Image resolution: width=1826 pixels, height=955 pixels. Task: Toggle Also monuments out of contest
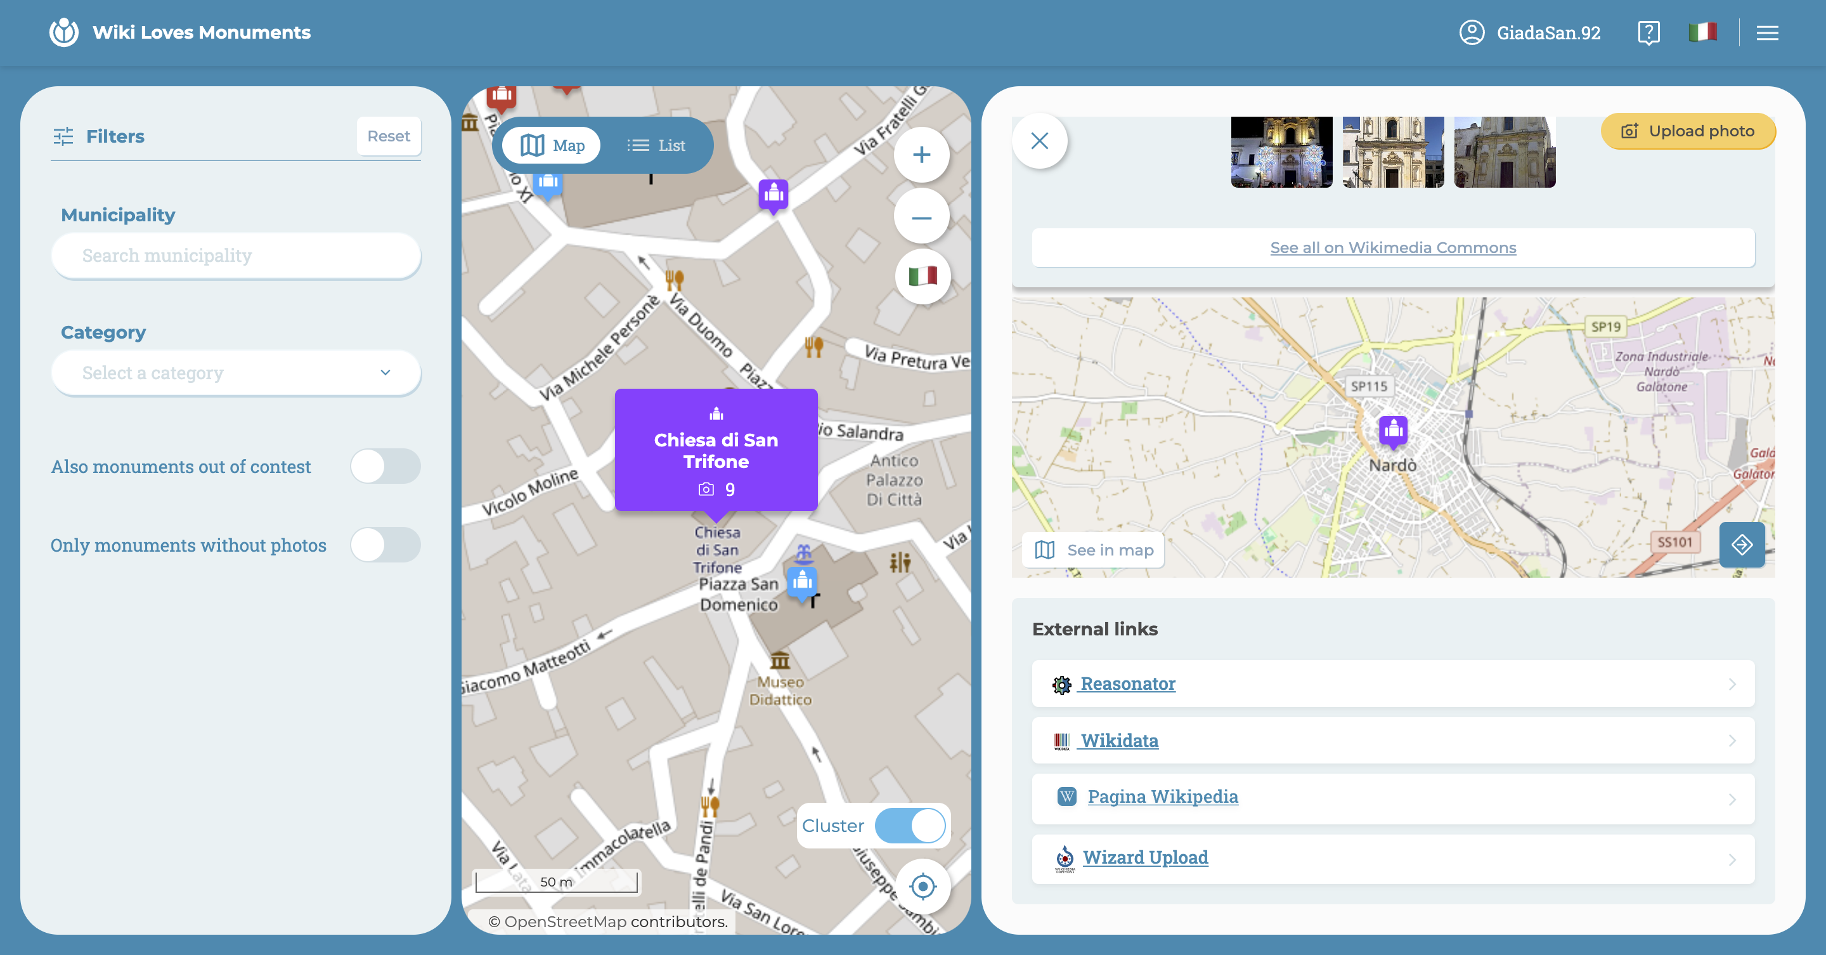(385, 467)
